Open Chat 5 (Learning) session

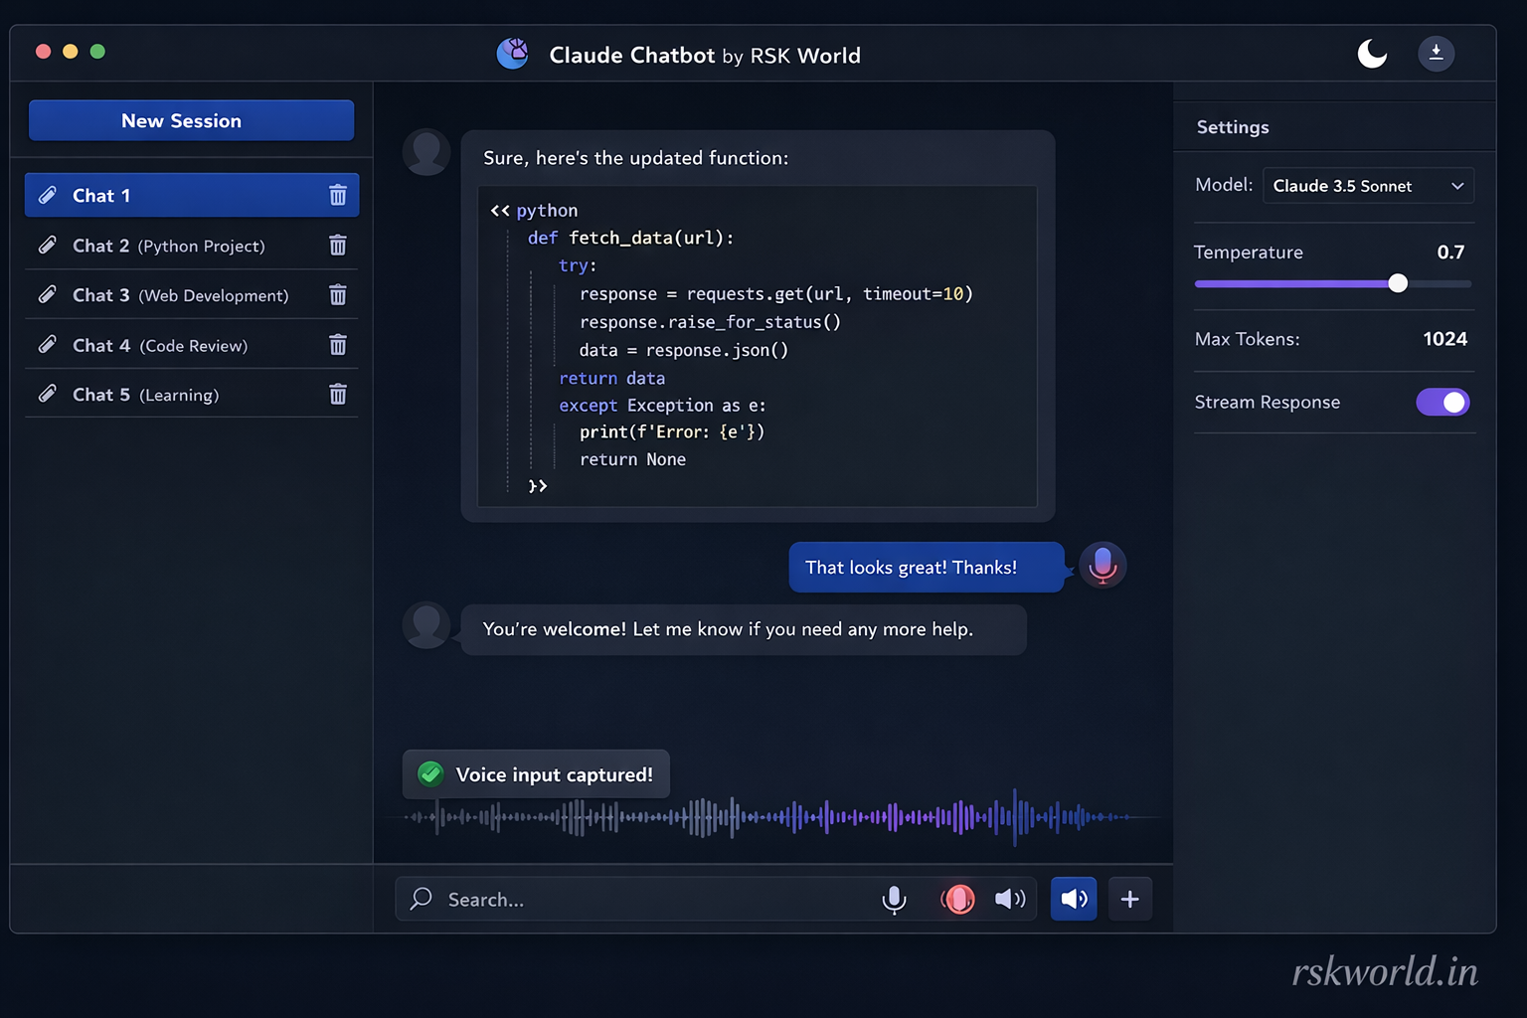pos(192,394)
